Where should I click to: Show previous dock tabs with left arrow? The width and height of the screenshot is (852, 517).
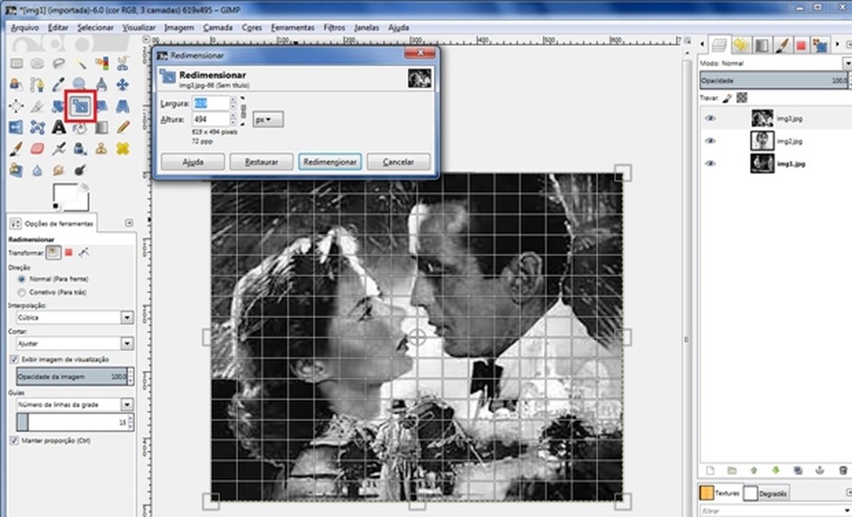pyautogui.click(x=702, y=44)
